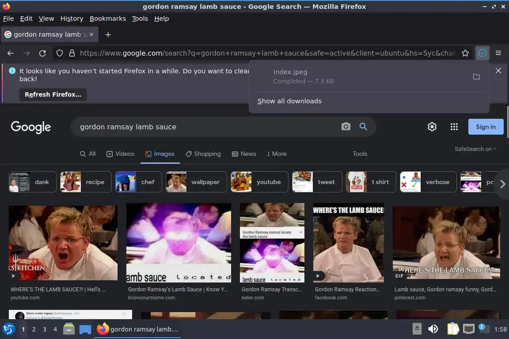The image size is (509, 339).
Task: Go back to the previous page
Action: (x=11, y=53)
